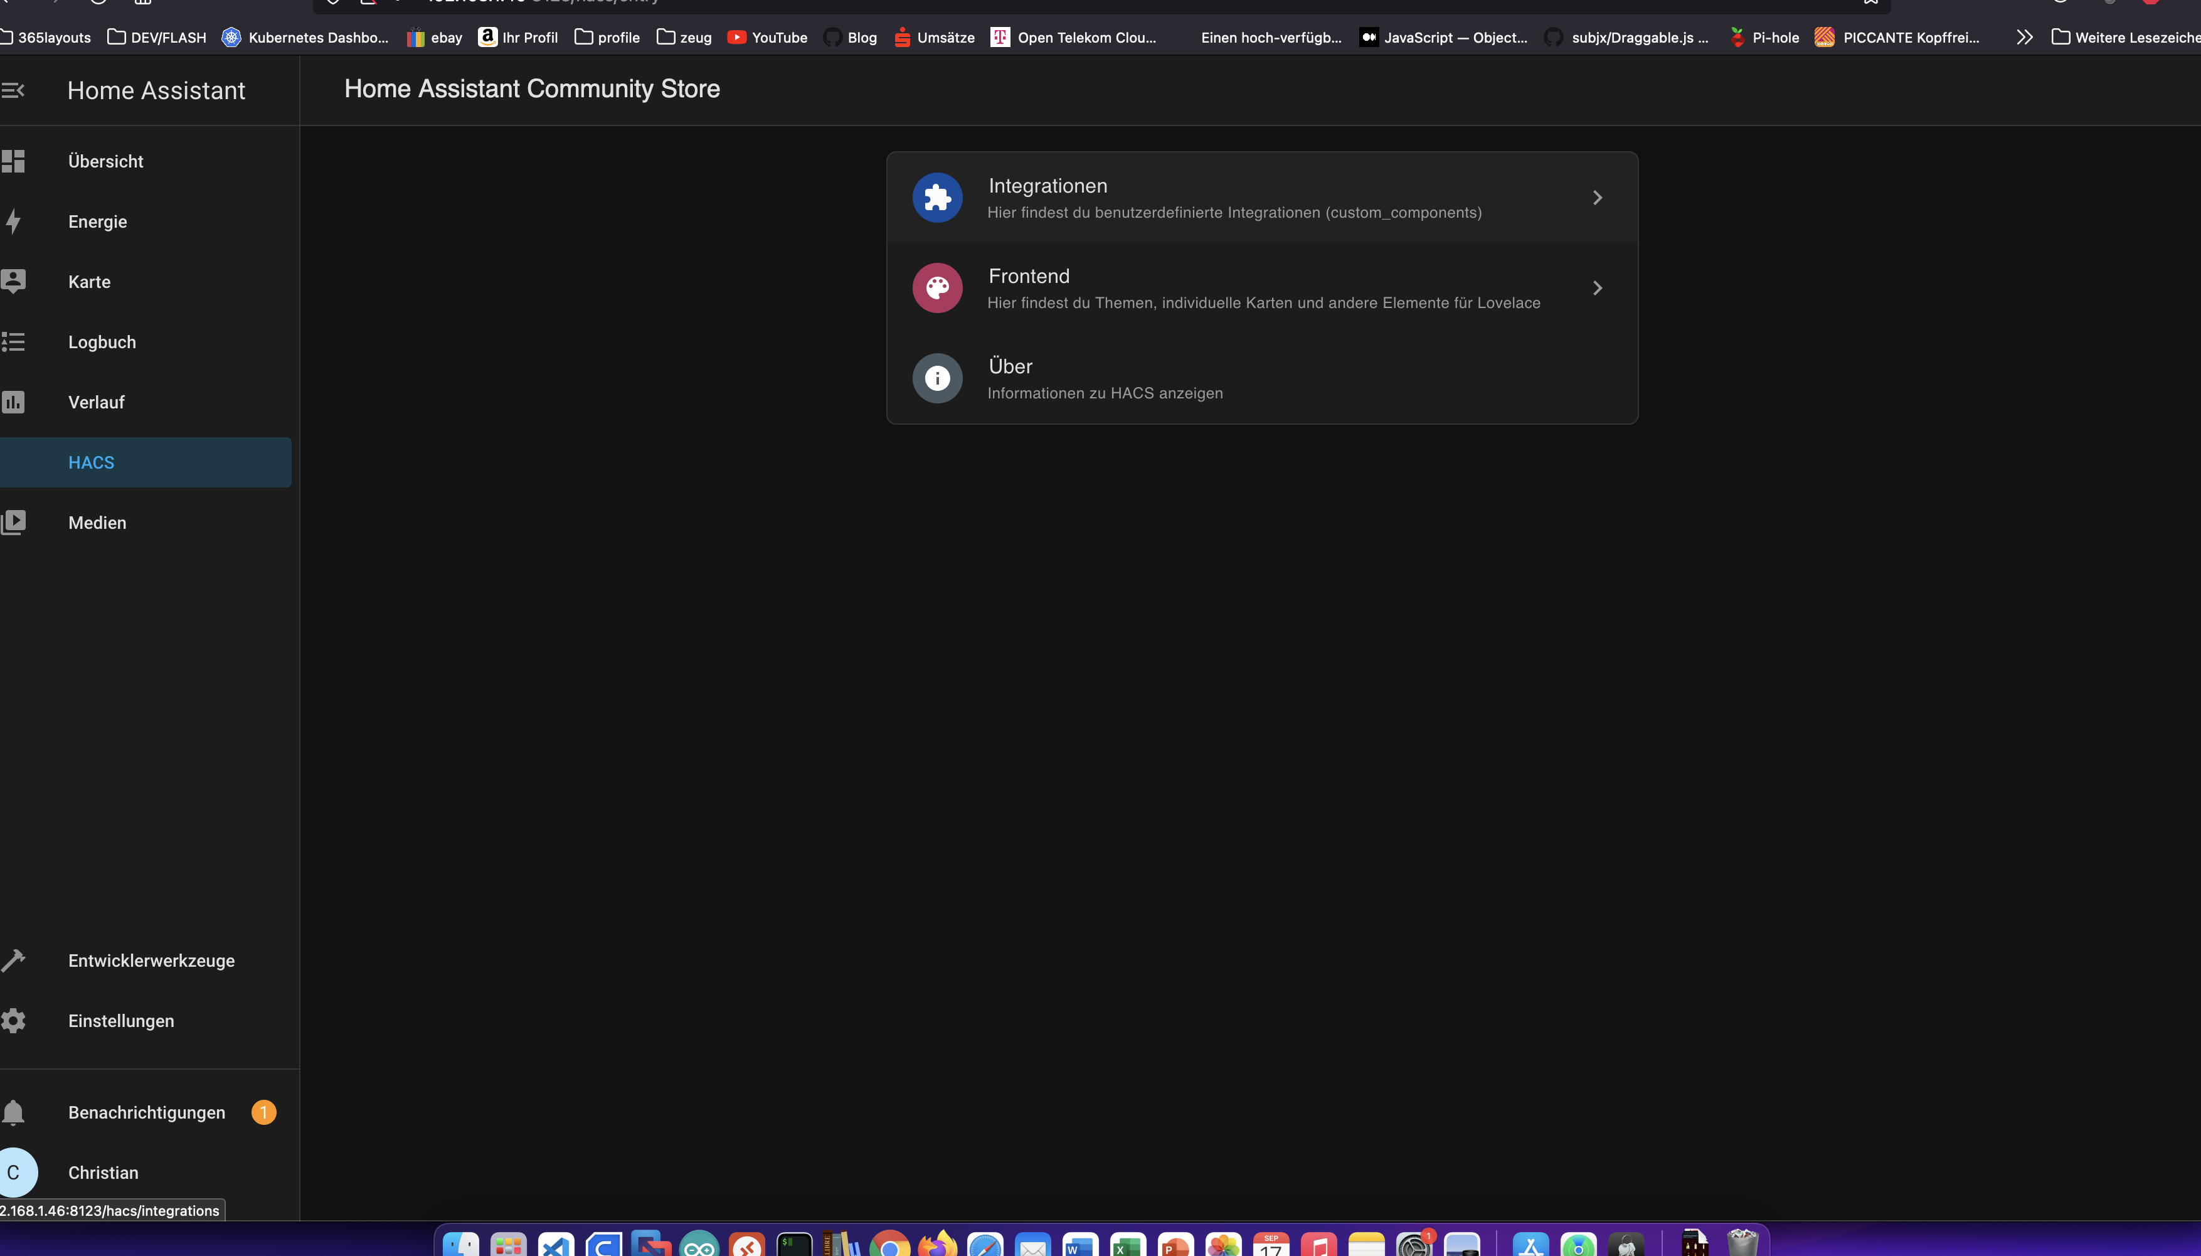Viewport: 2201px width, 1256px height.
Task: Open Weitere Lesezeichen folder
Action: pyautogui.click(x=2126, y=37)
